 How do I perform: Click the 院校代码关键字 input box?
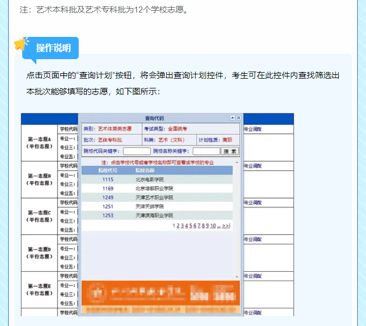[x=137, y=151]
